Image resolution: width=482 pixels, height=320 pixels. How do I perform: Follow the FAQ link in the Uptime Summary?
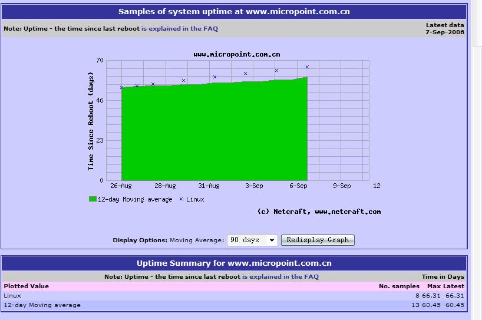coord(280,276)
